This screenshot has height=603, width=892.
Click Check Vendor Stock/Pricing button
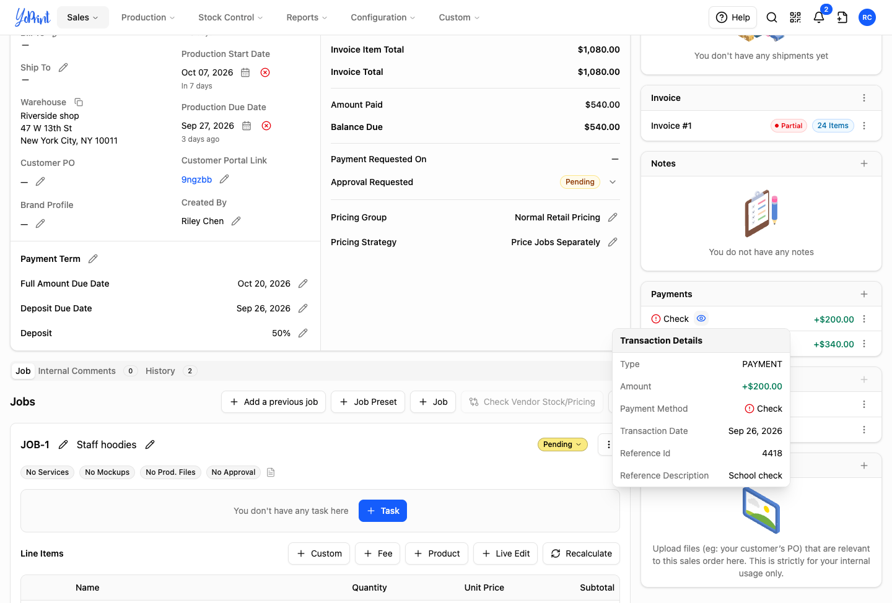(x=532, y=402)
